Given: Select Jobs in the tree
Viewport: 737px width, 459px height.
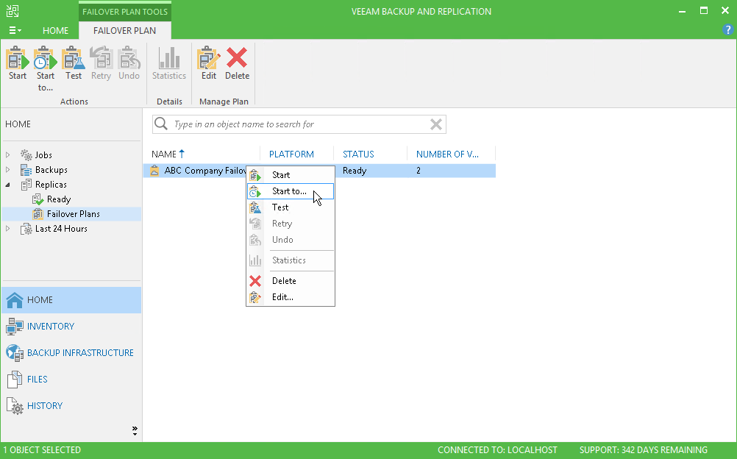Looking at the screenshot, I should pyautogui.click(x=43, y=154).
